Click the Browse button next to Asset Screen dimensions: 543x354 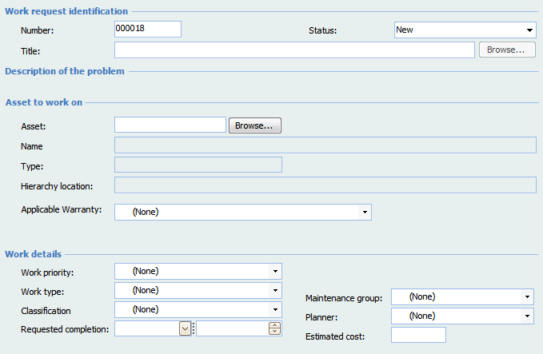pos(255,126)
